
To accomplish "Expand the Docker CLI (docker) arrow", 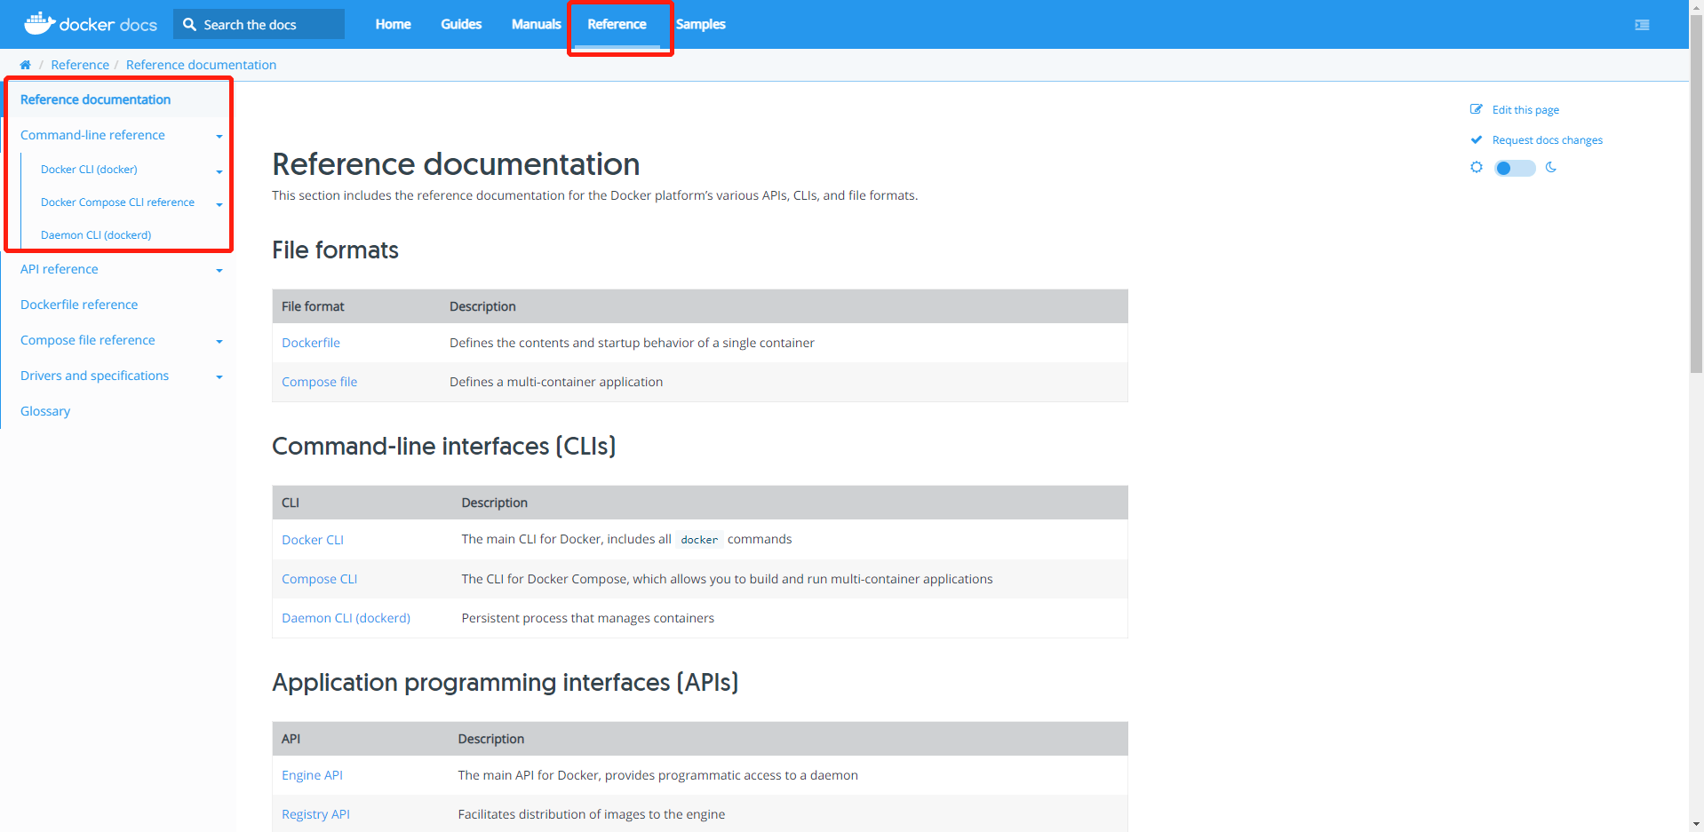I will pyautogui.click(x=219, y=170).
